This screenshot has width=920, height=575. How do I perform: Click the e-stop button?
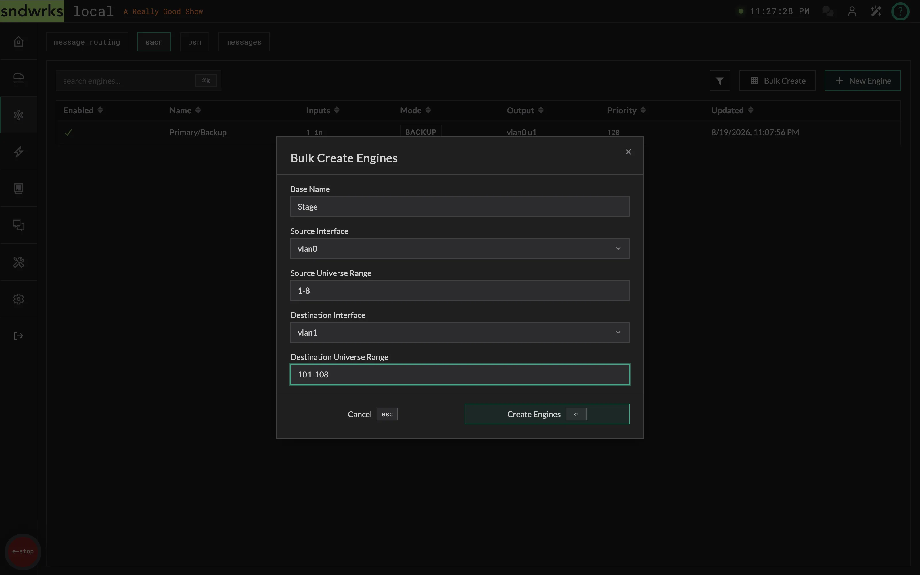tap(23, 551)
